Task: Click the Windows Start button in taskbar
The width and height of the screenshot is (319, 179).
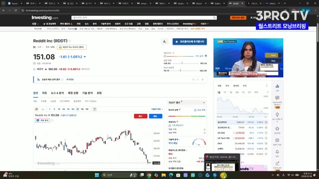Action: pos(97,175)
